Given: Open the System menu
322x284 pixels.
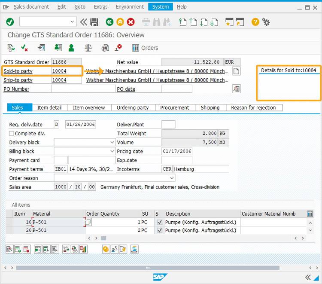Looking at the screenshot, I should [x=161, y=7].
